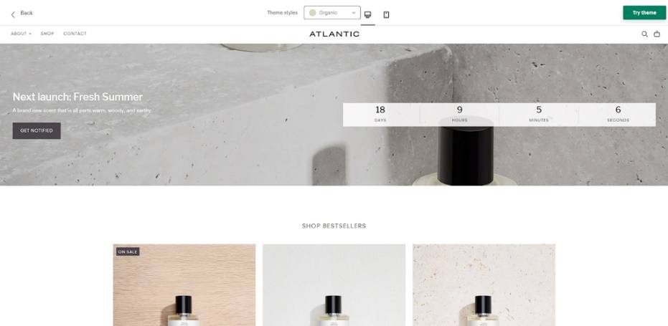Screen dimensions: 668x326
Task: Open the SHOP menu item
Action: [47, 34]
